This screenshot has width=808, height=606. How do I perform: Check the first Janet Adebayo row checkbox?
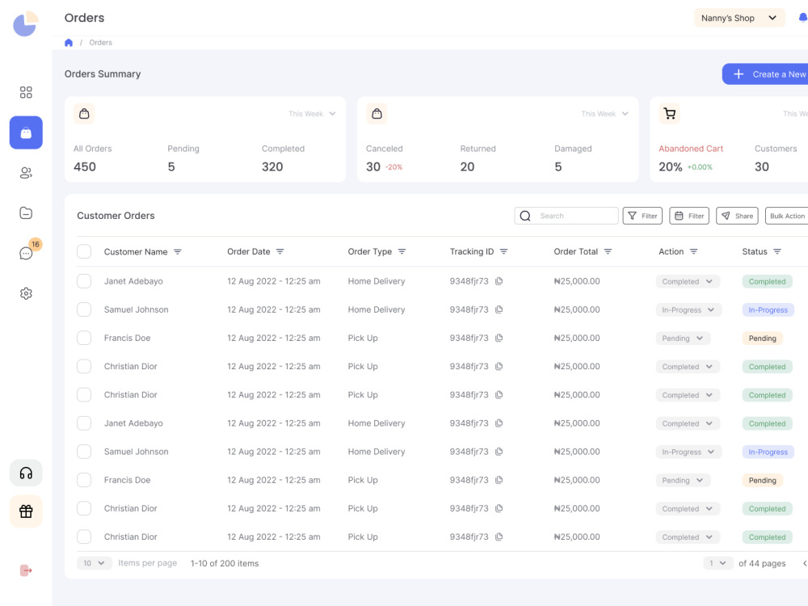(84, 281)
